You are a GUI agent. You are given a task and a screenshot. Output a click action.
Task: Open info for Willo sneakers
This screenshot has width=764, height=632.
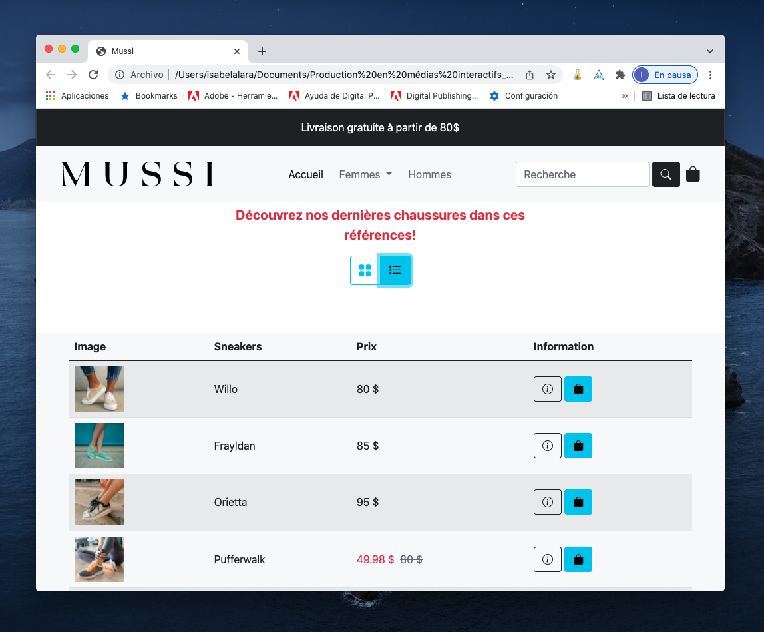coord(547,389)
